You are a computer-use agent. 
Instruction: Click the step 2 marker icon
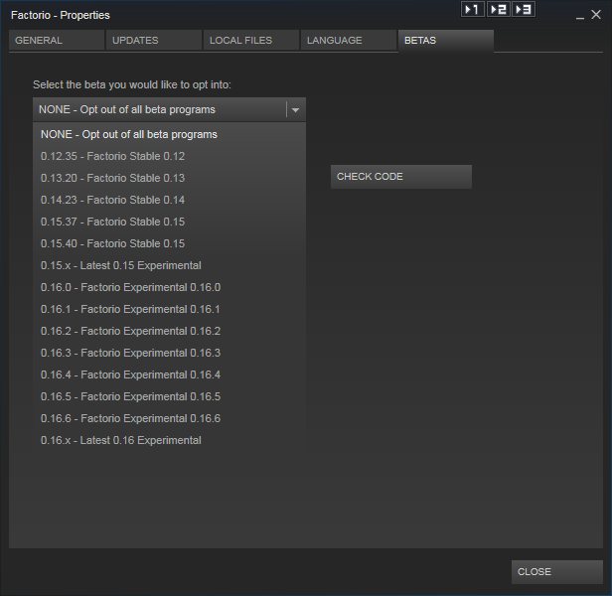coord(499,9)
